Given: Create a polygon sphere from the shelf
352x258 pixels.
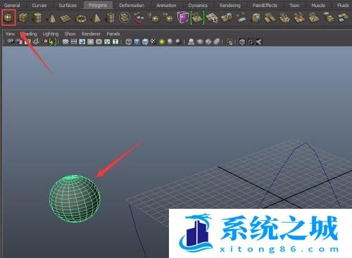Looking at the screenshot, I should click(x=8, y=18).
